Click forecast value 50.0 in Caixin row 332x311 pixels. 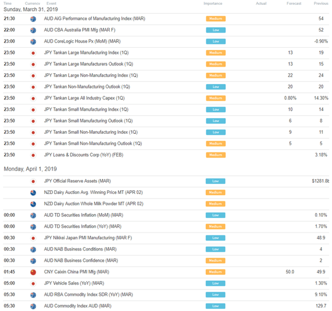point(290,272)
